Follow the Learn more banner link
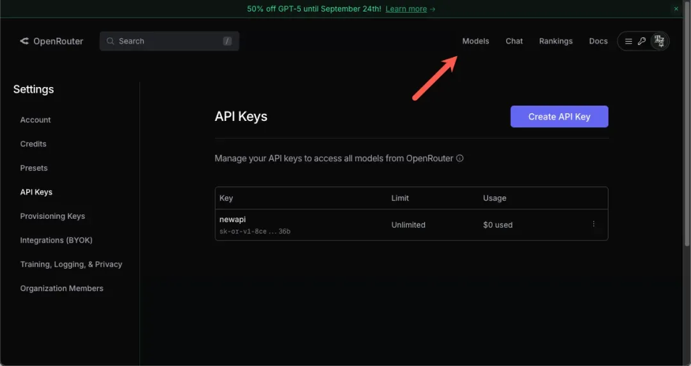 tap(410, 9)
